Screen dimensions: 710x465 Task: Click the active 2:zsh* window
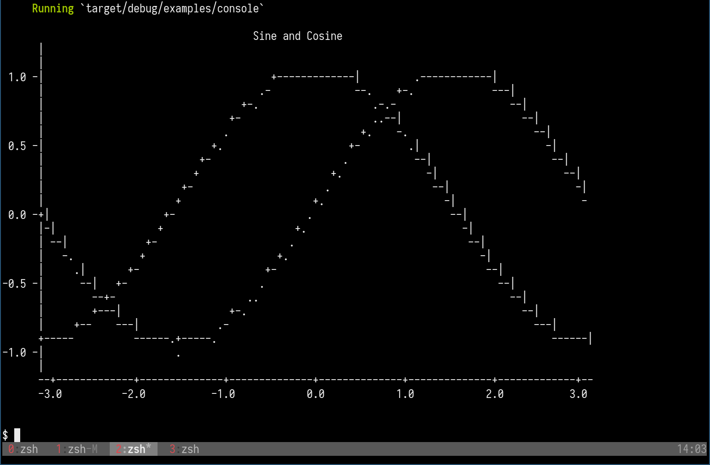[x=132, y=449]
